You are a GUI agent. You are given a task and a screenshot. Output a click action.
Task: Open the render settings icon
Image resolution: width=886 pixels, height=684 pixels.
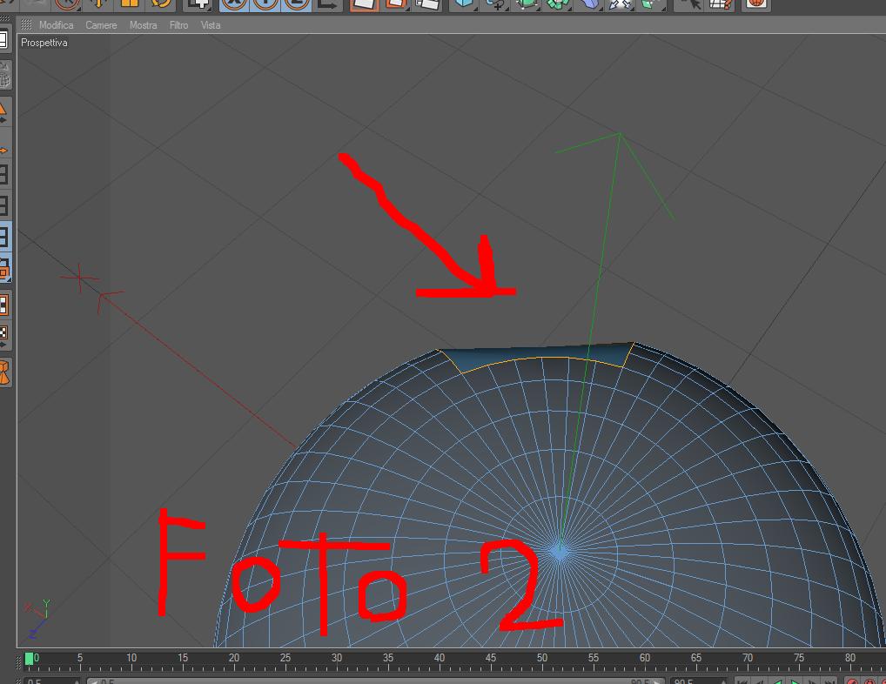[426, 4]
